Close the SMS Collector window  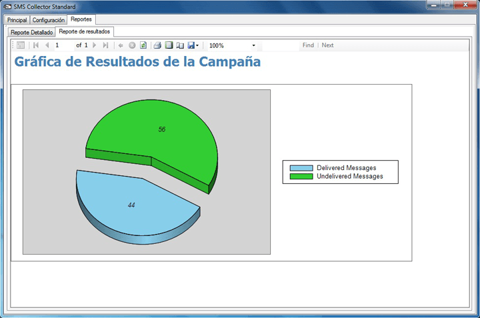pyautogui.click(x=465, y=5)
